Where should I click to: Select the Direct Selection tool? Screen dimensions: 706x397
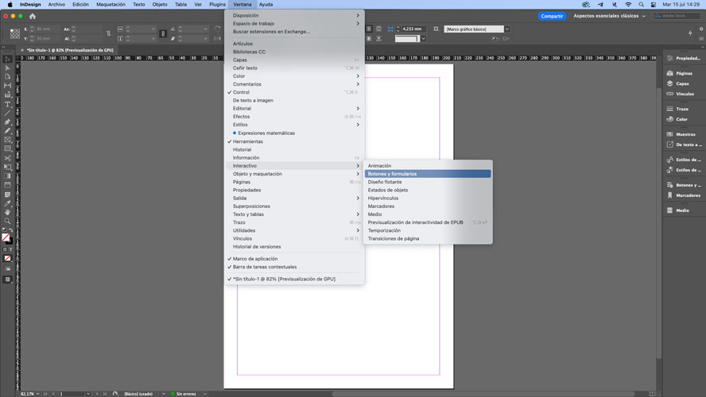tap(7, 68)
